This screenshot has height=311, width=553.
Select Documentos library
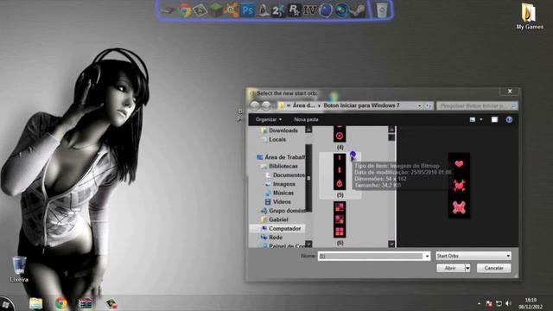tap(285, 175)
